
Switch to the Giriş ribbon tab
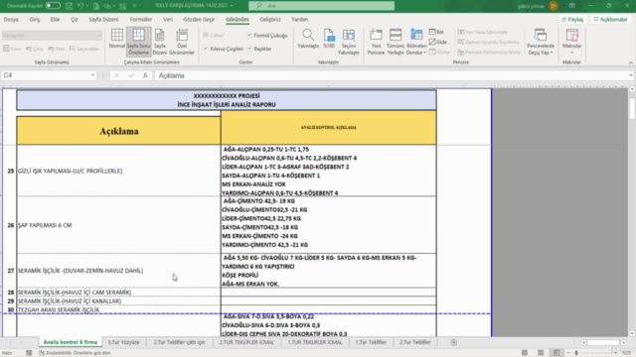35,20
